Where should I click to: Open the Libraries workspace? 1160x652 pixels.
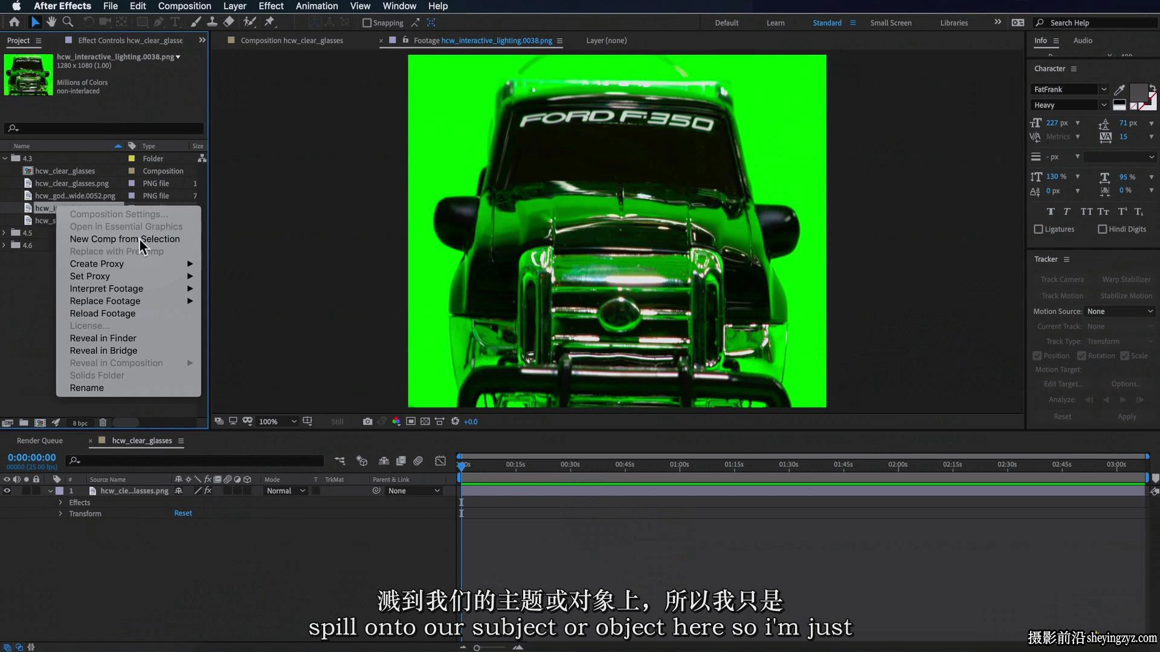pyautogui.click(x=954, y=23)
